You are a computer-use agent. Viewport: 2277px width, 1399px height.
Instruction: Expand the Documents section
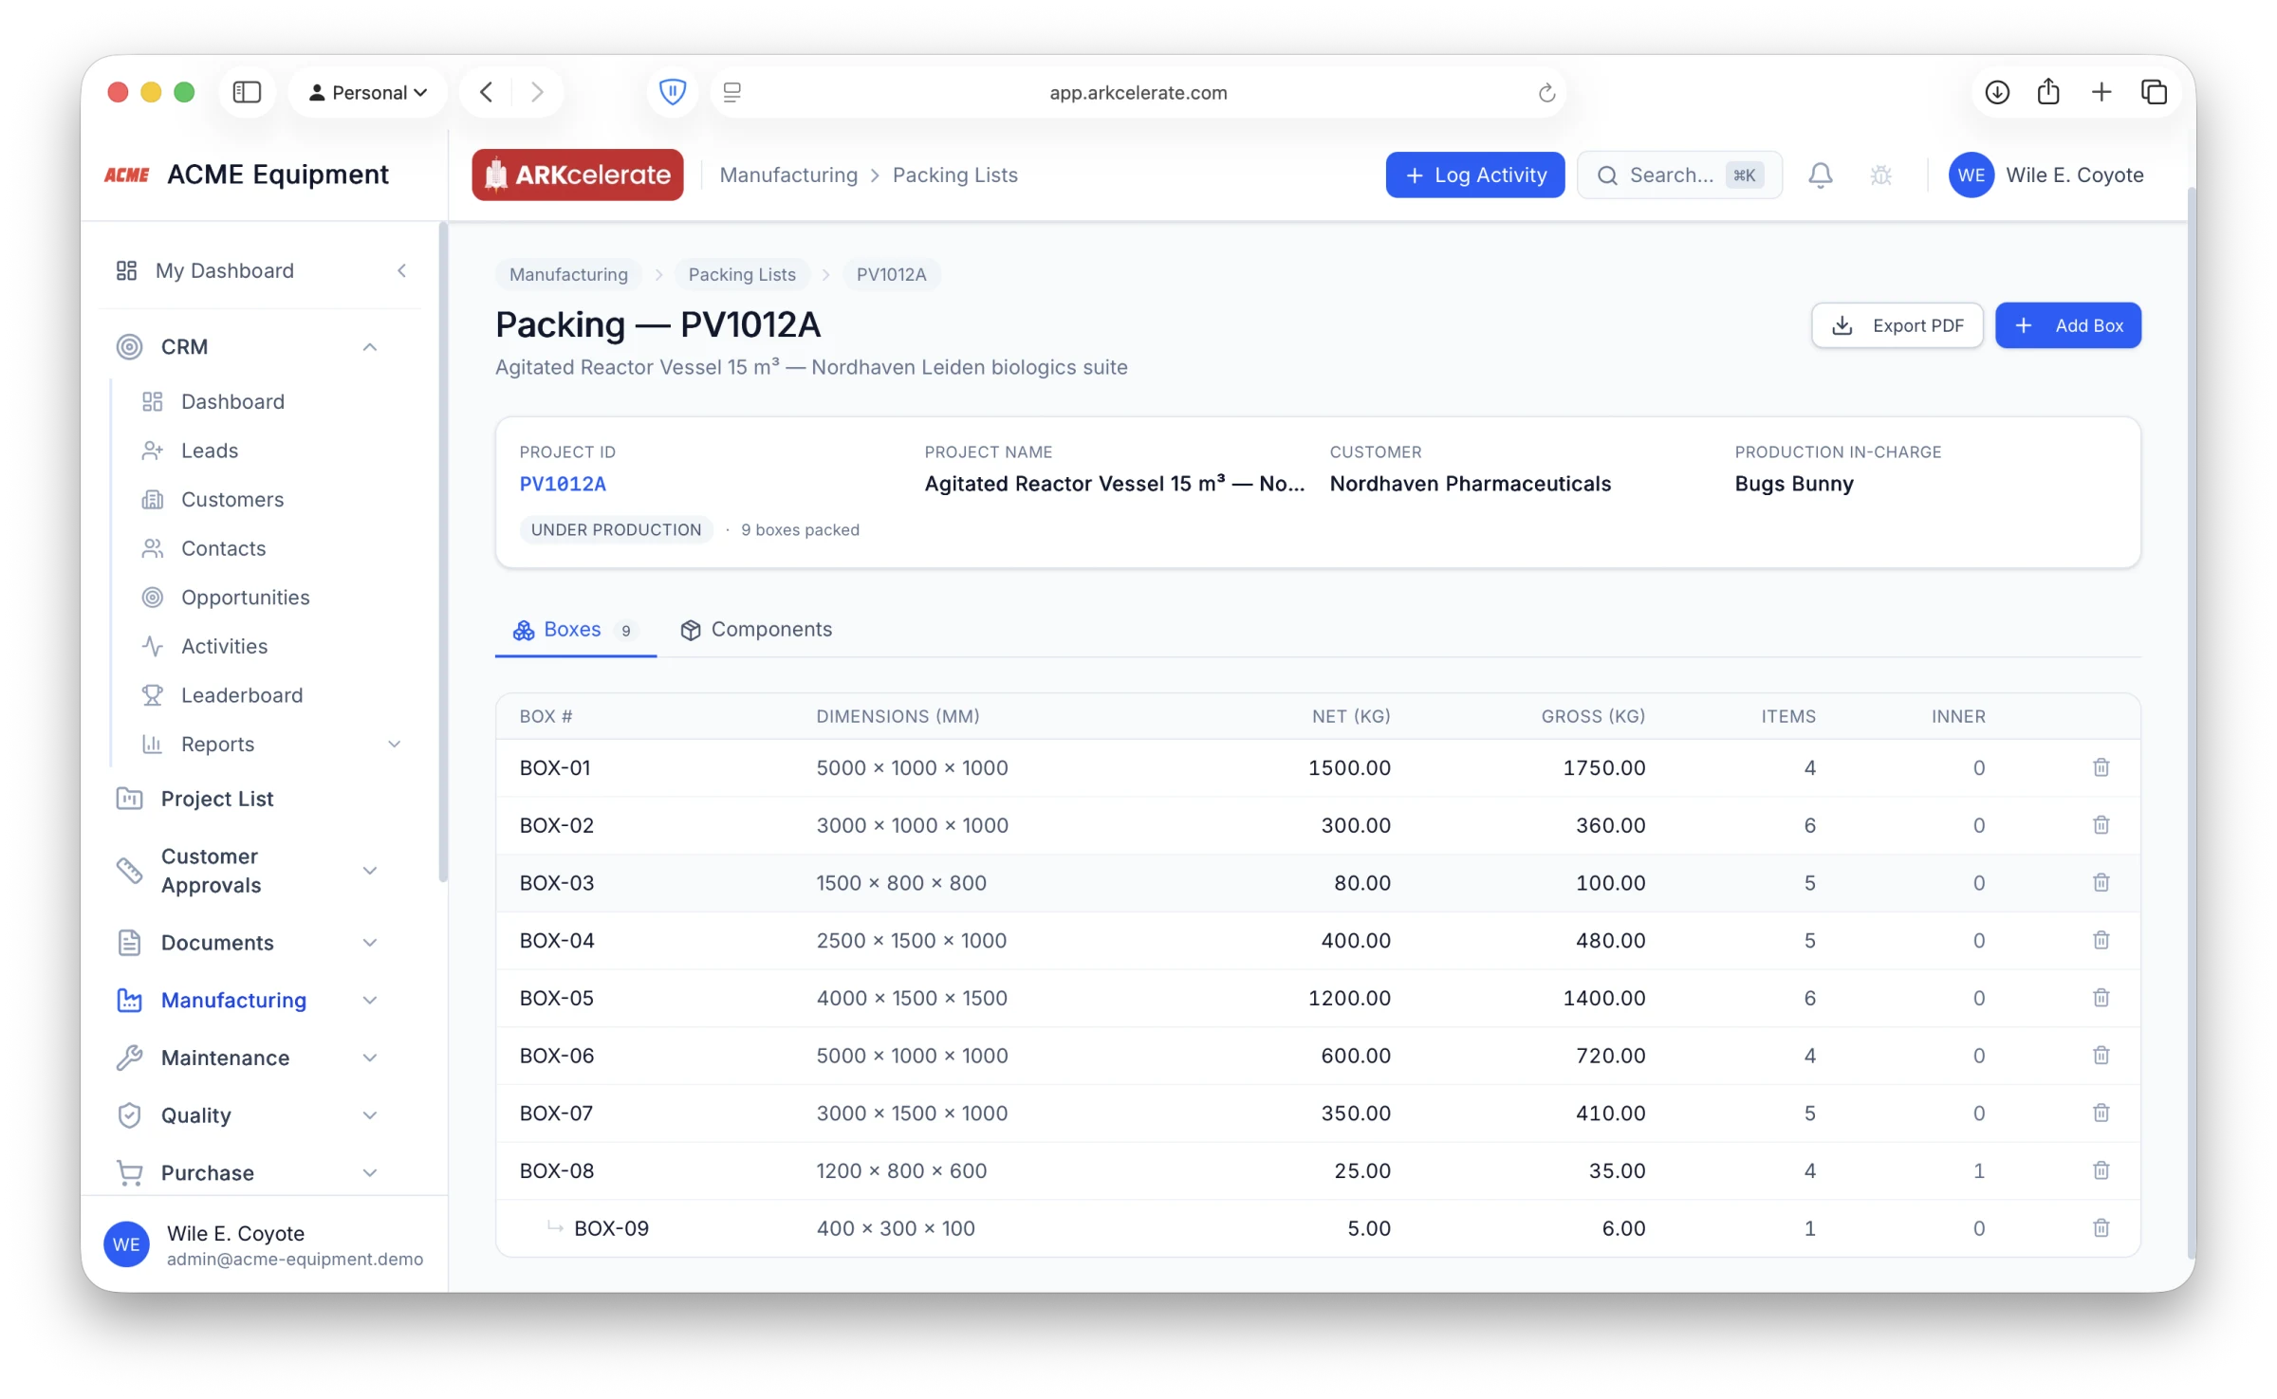coord(370,943)
